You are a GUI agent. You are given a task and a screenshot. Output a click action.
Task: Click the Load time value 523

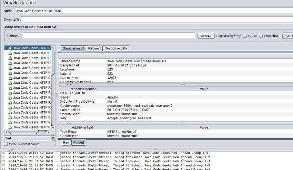coord(110,69)
